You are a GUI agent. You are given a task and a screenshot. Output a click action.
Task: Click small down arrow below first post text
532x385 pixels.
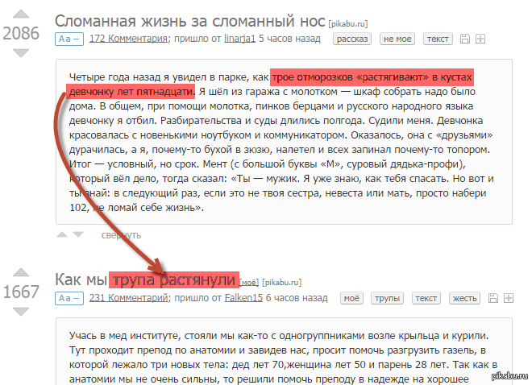[x=77, y=235]
